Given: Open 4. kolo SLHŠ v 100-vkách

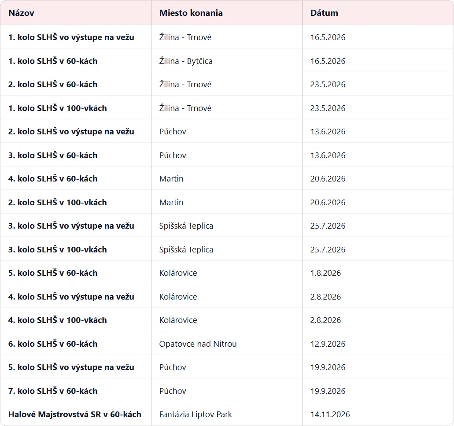Looking at the screenshot, I should [58, 320].
